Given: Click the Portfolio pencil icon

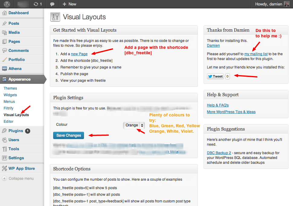Looking at the screenshot, I should coord(5,59).
